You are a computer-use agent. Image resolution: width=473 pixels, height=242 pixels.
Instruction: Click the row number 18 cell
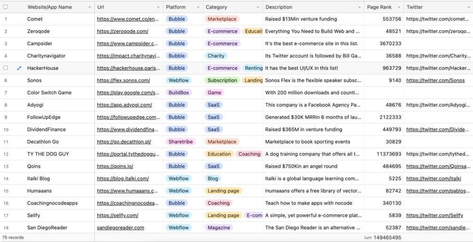(6, 228)
